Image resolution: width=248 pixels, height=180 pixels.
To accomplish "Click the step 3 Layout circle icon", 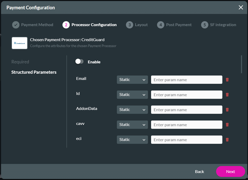I will [129, 25].
